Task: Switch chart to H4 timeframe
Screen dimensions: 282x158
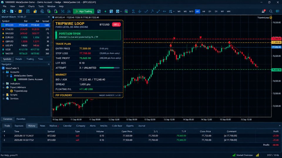Action: point(204,11)
